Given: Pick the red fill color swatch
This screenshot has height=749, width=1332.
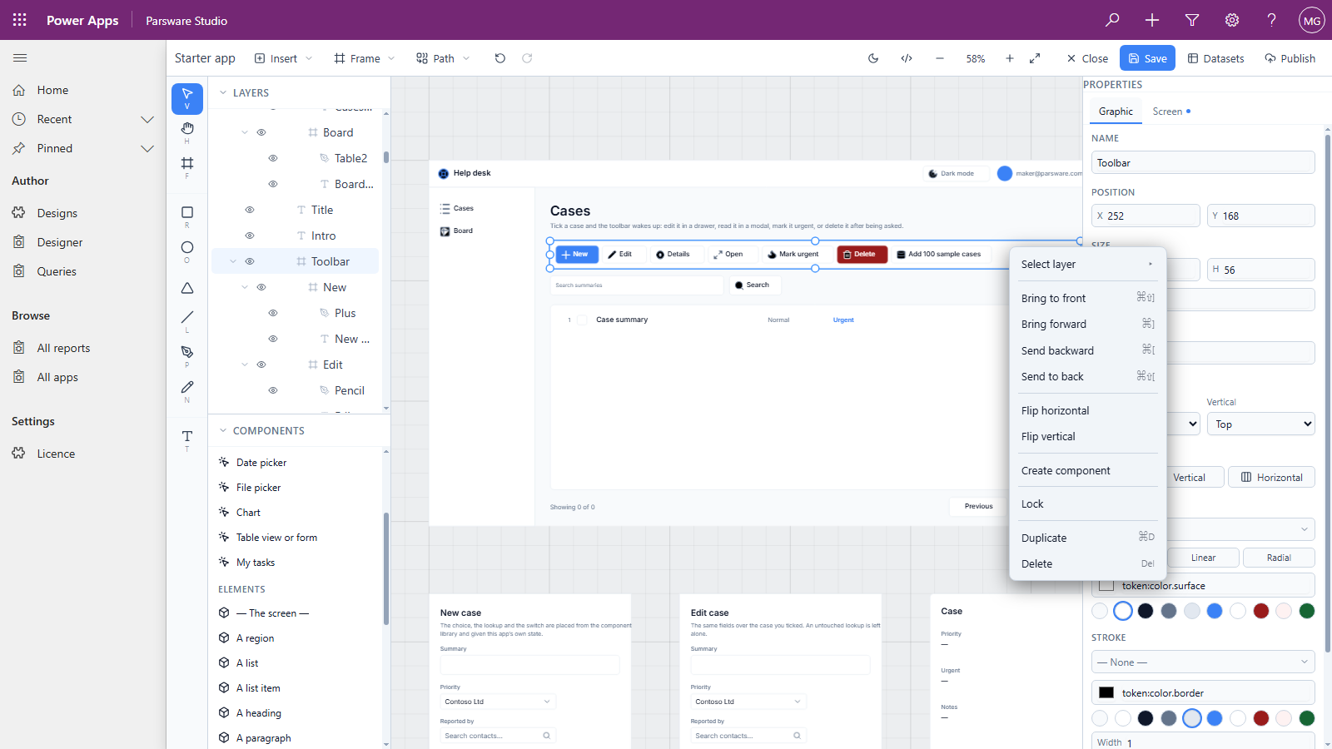Looking at the screenshot, I should click(1261, 611).
